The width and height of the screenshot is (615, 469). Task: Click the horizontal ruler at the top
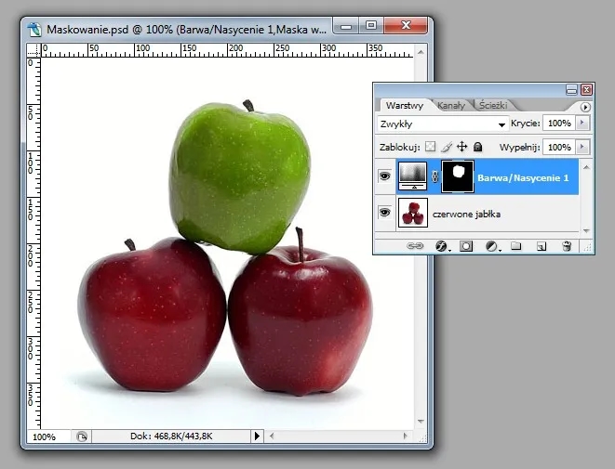tap(227, 50)
